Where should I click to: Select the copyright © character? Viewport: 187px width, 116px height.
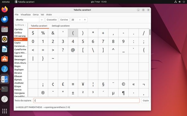123,84
